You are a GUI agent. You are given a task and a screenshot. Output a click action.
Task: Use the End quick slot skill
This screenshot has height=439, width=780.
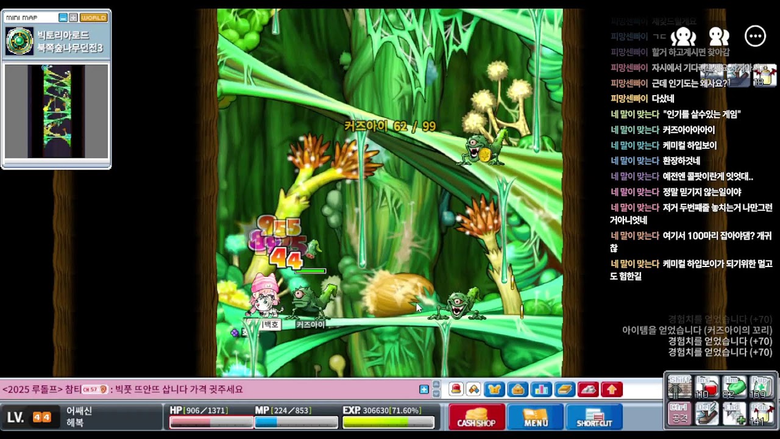[734, 414]
